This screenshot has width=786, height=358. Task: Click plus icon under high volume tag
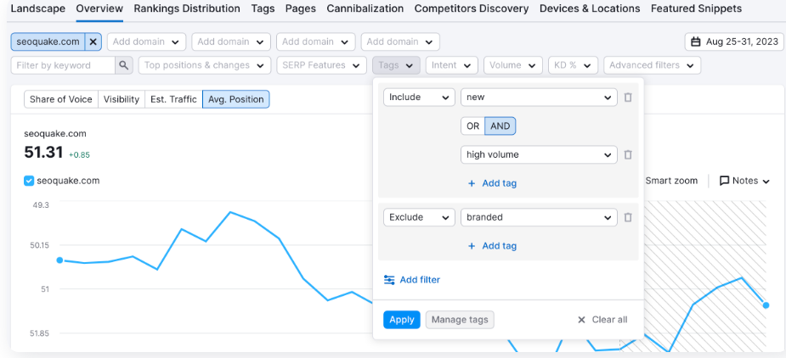pos(472,183)
